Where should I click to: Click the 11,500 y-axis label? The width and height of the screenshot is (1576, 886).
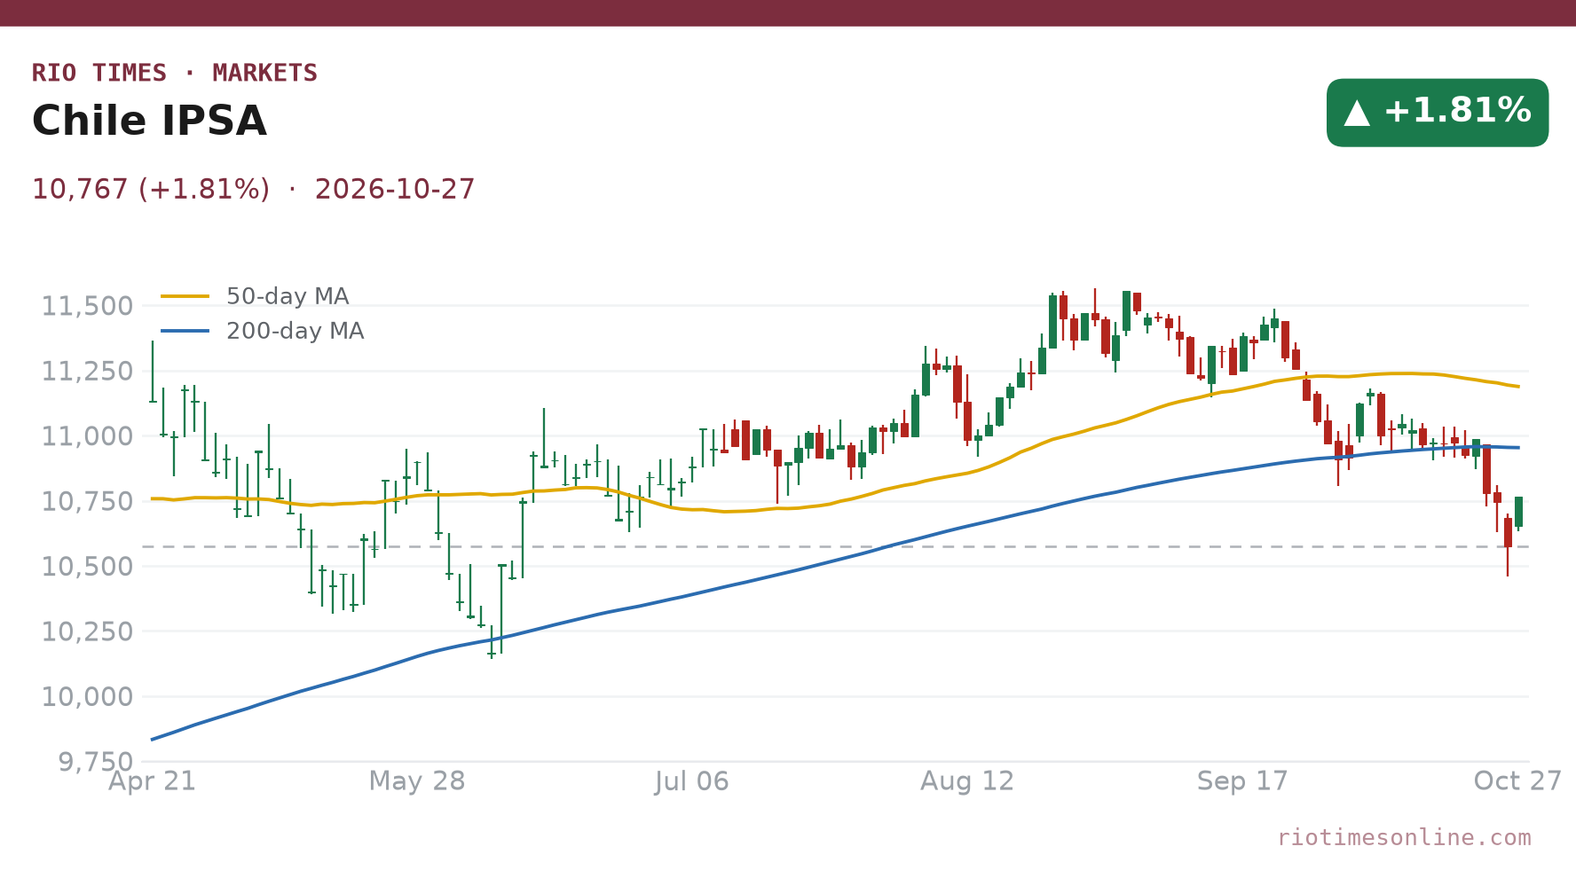pyautogui.click(x=88, y=306)
